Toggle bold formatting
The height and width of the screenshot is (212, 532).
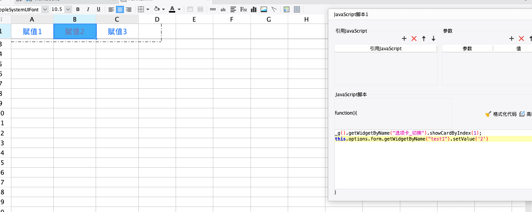(x=78, y=9)
